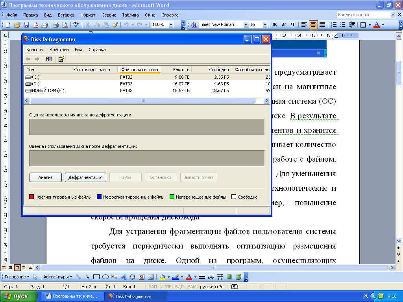Image resolution: width=403 pixels, height=302 pixels.
Task: Toggle Center paragraph alignment
Action: click(313, 25)
